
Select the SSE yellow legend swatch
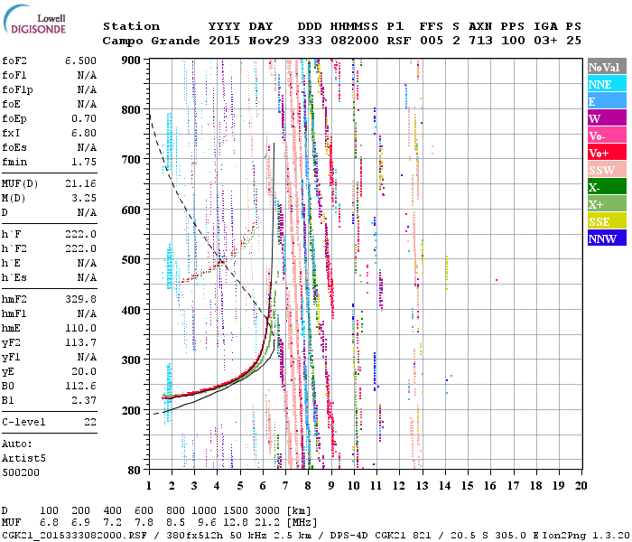click(607, 220)
